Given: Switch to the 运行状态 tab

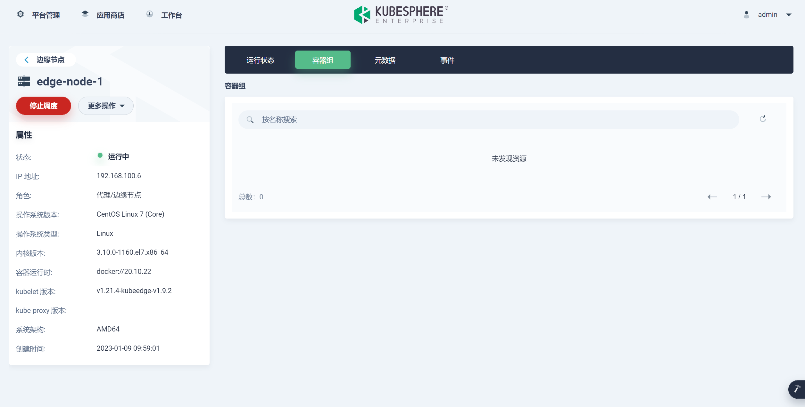Looking at the screenshot, I should (x=260, y=60).
